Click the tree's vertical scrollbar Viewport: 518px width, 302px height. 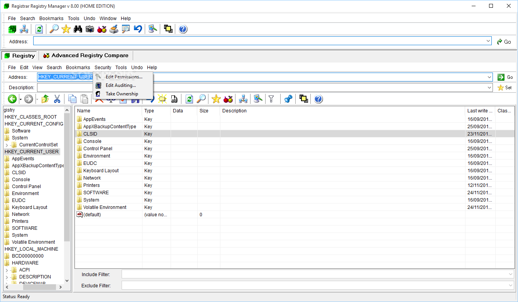point(67,178)
